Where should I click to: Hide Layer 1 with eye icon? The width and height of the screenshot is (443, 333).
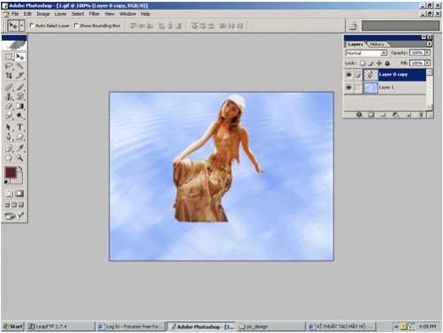coord(348,87)
